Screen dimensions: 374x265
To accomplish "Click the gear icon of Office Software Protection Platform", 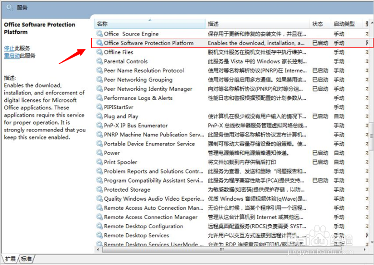I will pyautogui.click(x=99, y=43).
